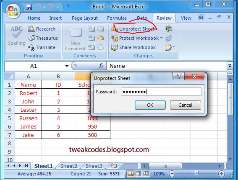Image resolution: width=238 pixels, height=180 pixels.
Task: Click the Previous Comment icon
Action: tap(92, 38)
